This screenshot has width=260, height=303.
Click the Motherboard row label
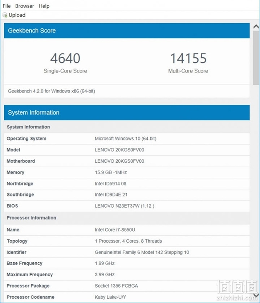(21, 161)
